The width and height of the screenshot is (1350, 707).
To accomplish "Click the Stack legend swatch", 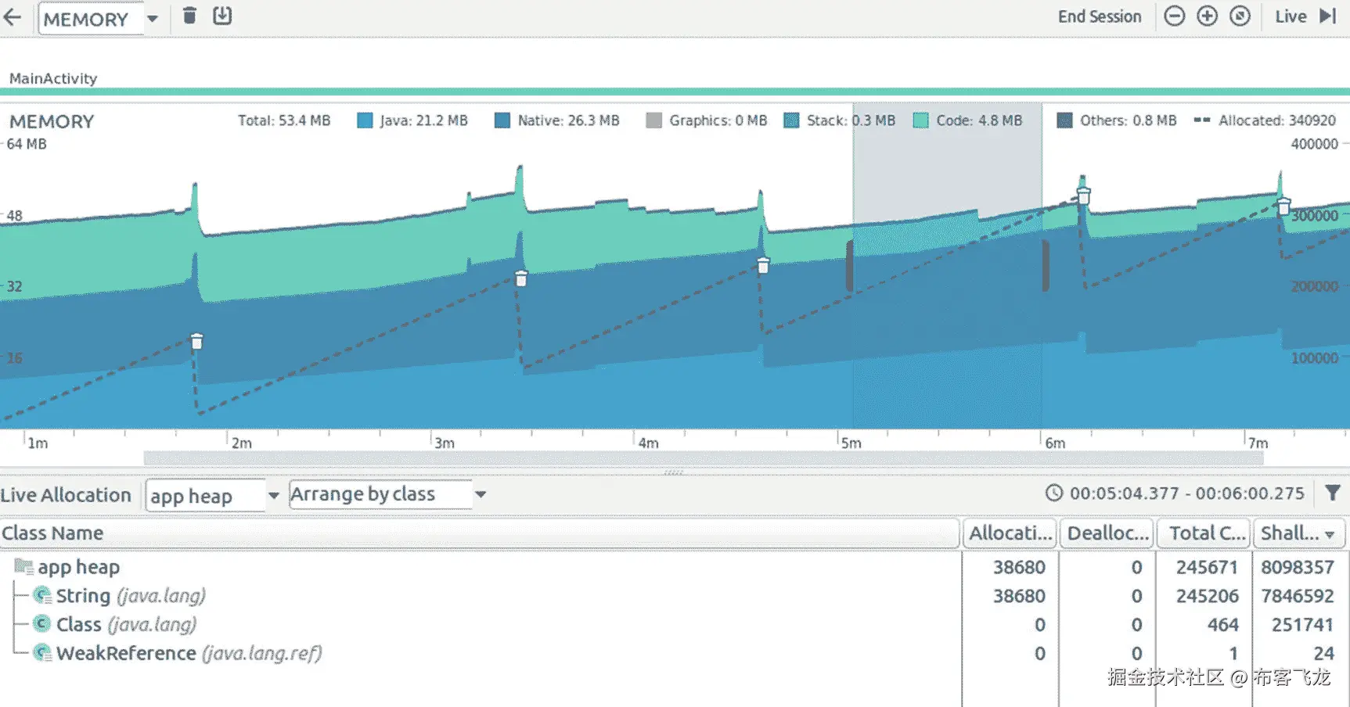I will coord(791,120).
